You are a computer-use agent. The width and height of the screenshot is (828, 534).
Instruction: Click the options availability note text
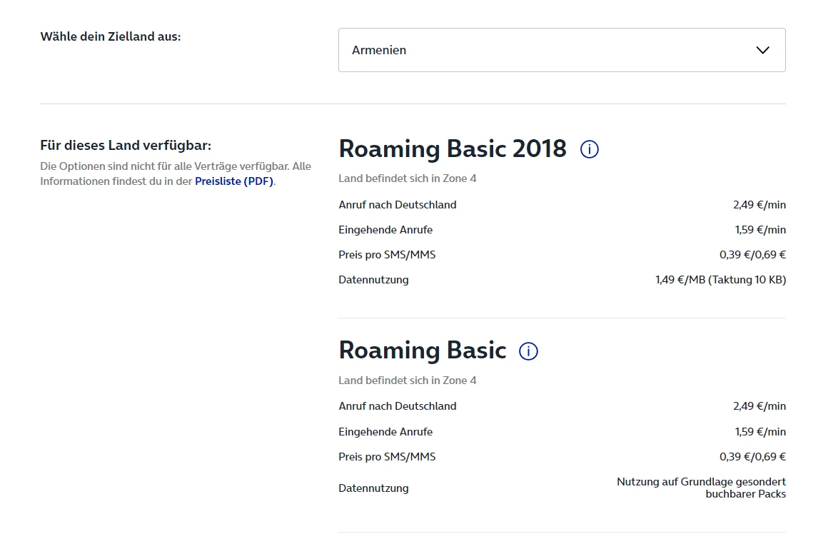[x=176, y=173]
